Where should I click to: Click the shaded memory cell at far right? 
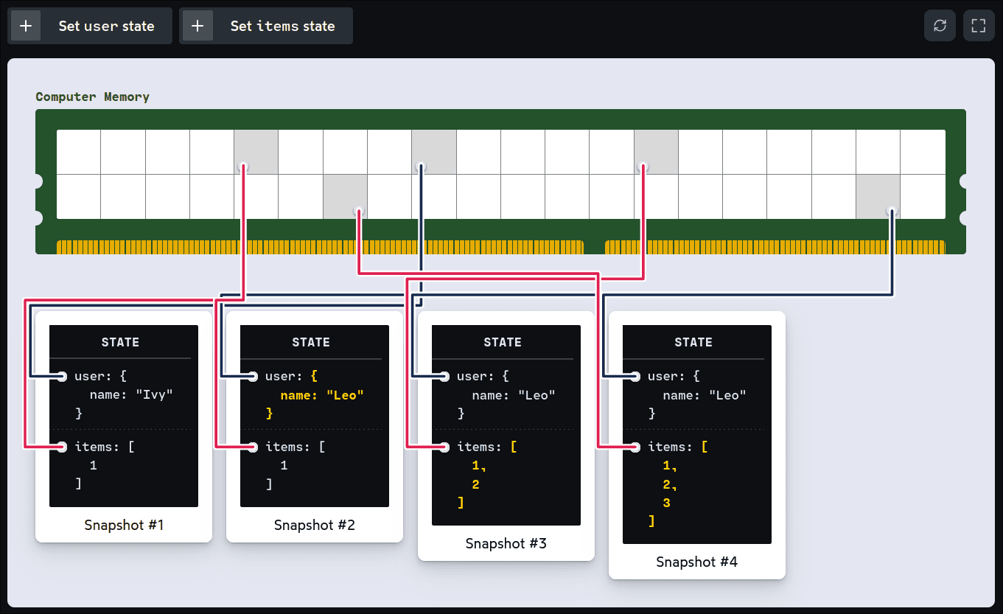click(x=878, y=197)
